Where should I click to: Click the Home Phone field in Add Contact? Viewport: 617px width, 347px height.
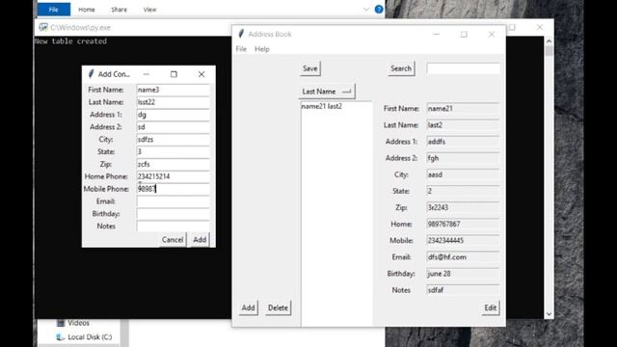pyautogui.click(x=174, y=176)
